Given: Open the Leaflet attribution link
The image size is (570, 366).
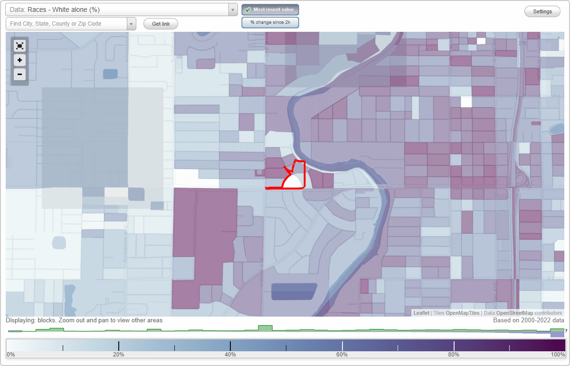Looking at the screenshot, I should click(x=421, y=313).
